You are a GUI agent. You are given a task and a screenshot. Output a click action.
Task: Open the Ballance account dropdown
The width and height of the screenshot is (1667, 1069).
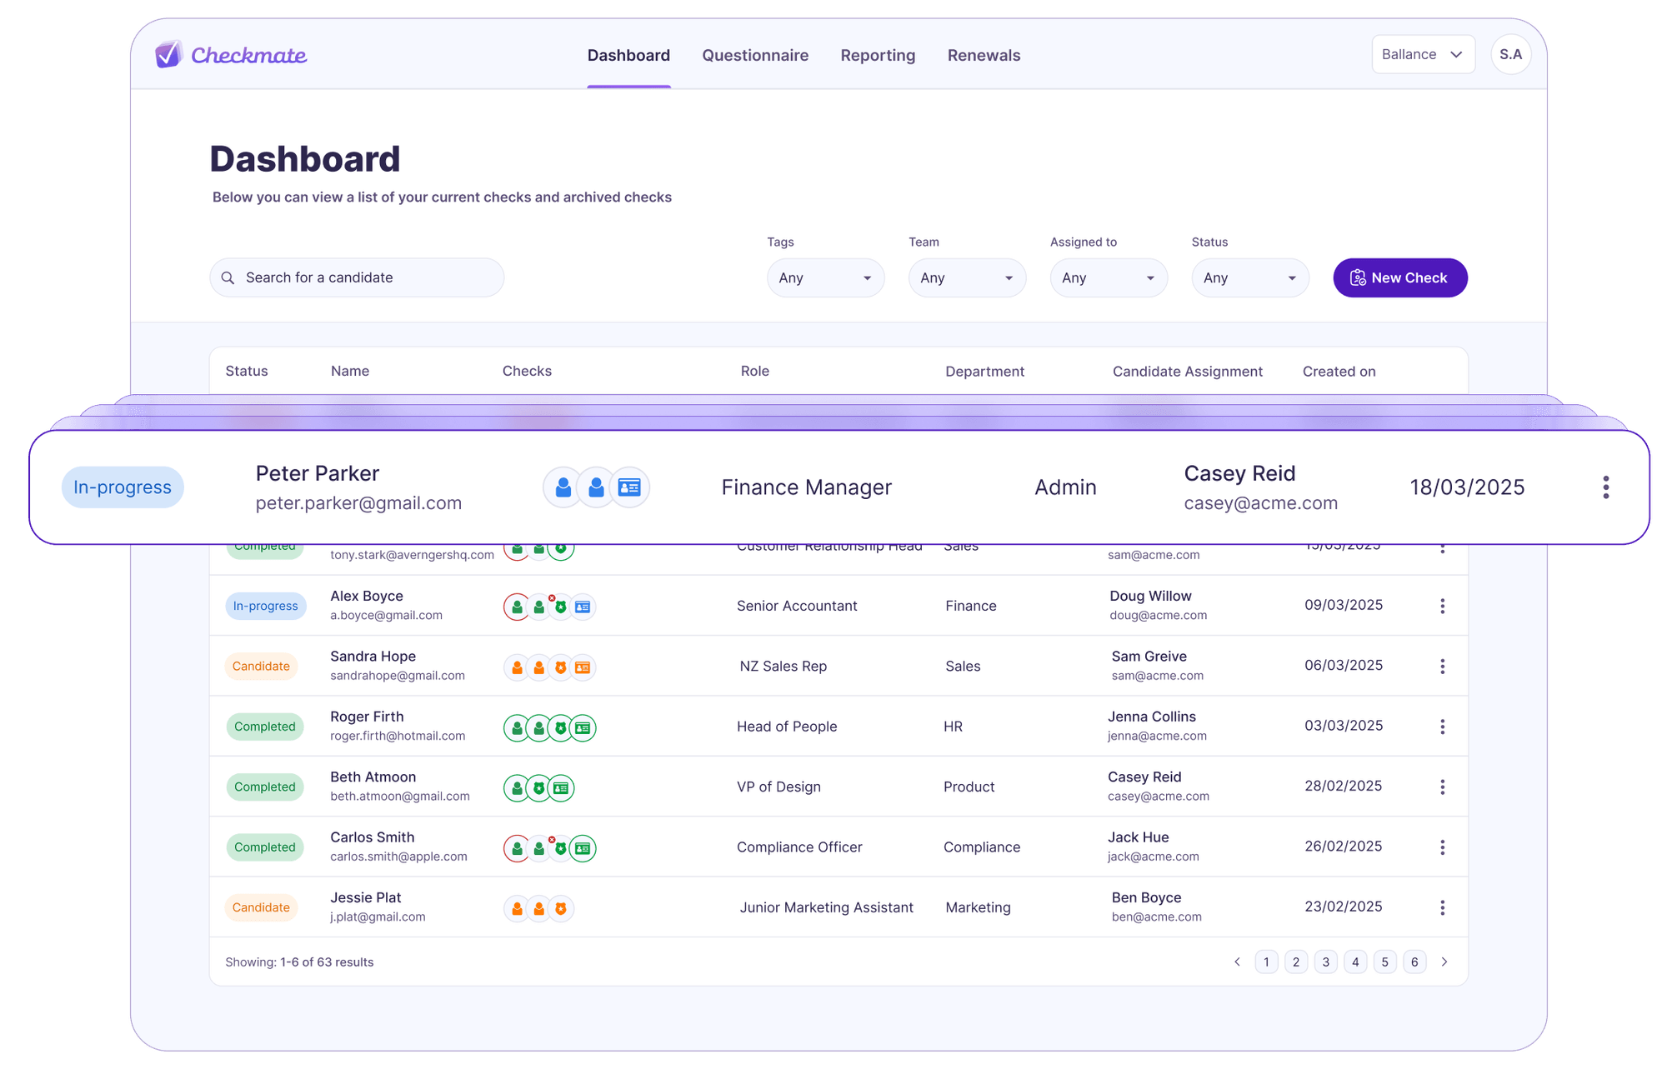point(1423,53)
